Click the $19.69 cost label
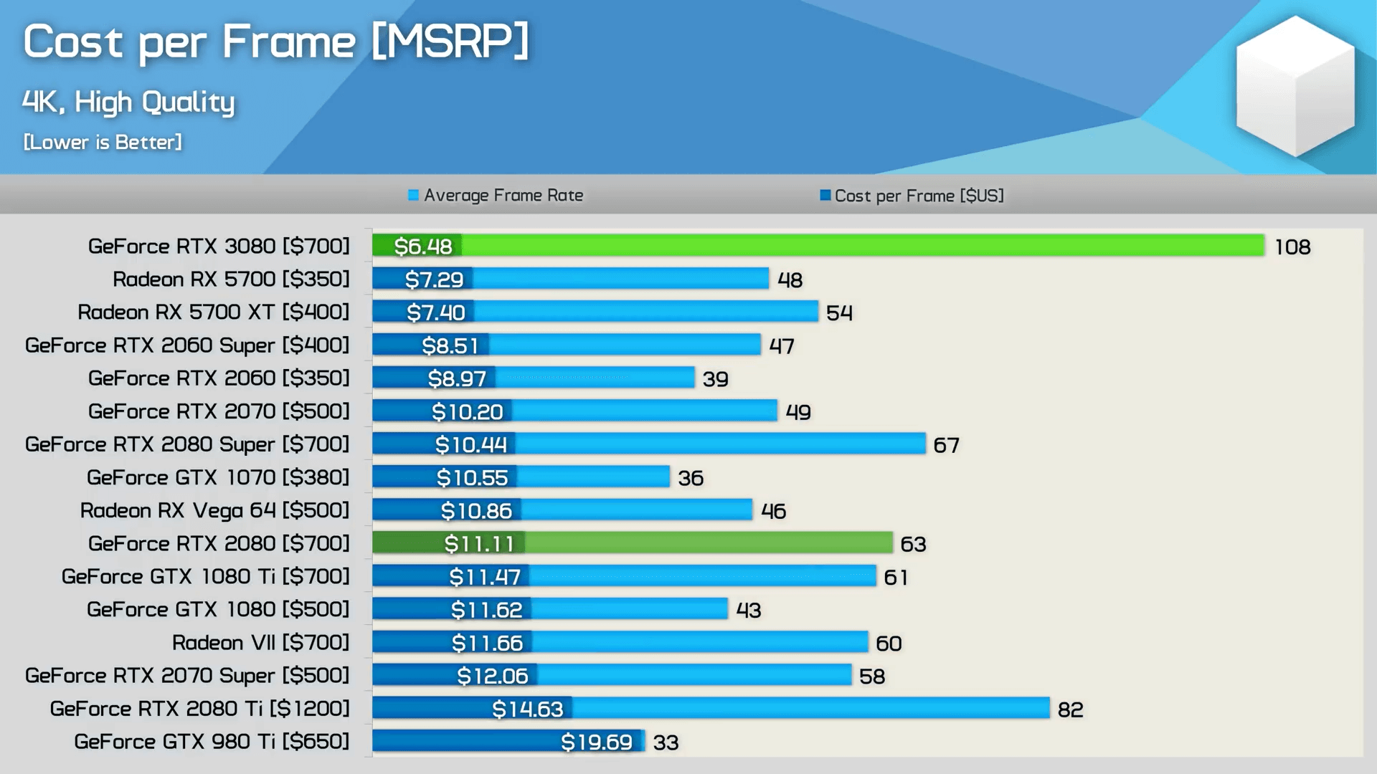 click(596, 742)
